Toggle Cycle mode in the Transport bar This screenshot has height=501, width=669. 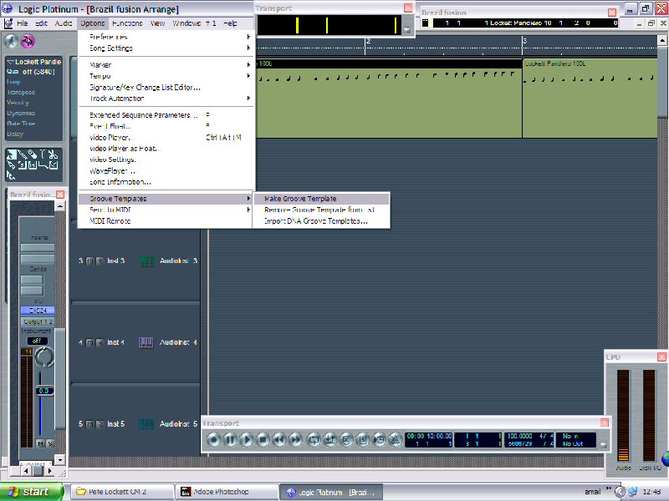314,439
